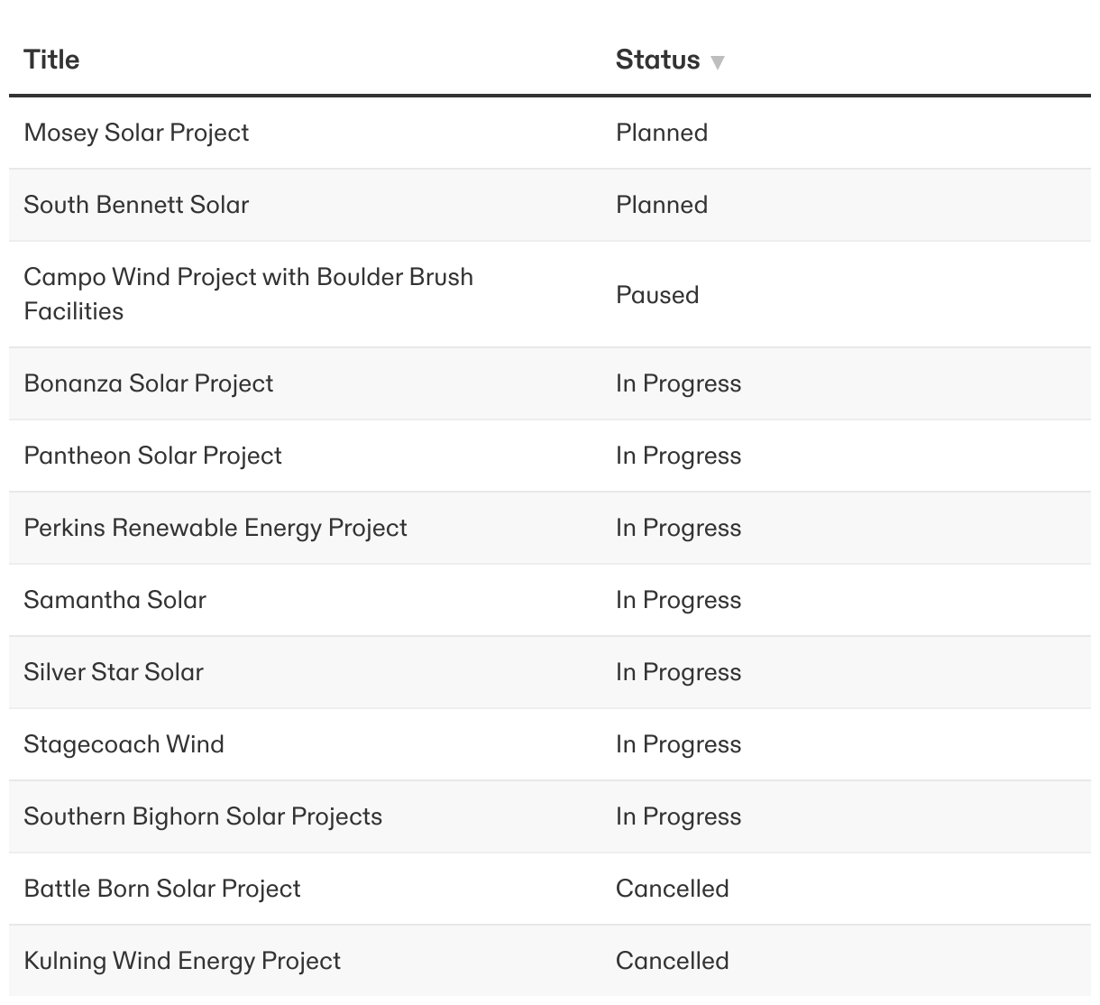Click Planned status of Mosey Solar Project

pos(662,133)
